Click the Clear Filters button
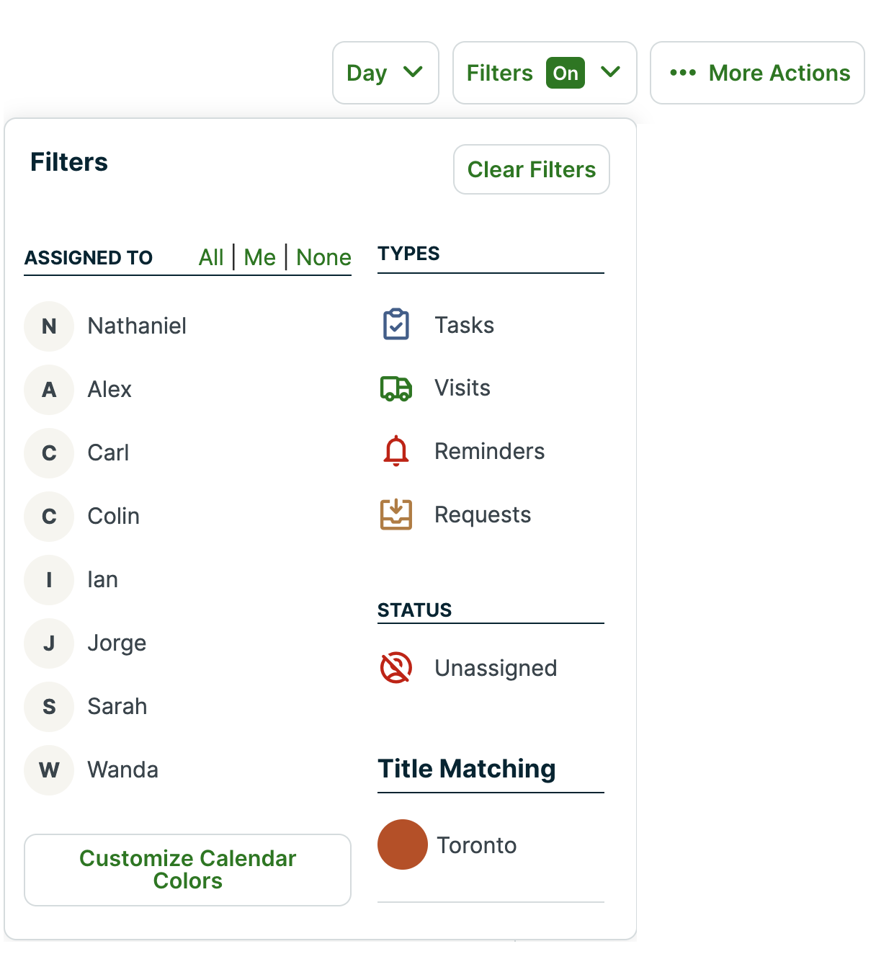This screenshot has height=954, width=876. coord(531,169)
